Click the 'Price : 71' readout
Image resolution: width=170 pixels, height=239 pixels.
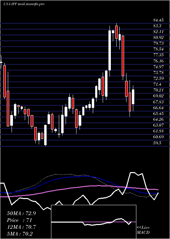(19, 220)
